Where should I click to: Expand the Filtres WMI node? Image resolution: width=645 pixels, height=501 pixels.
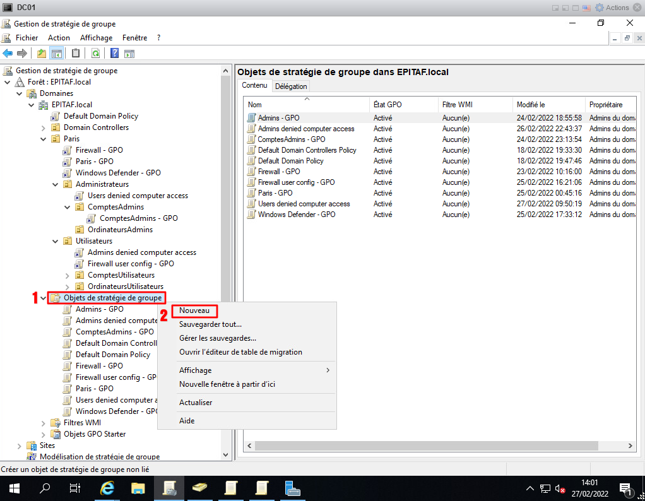[43, 423]
